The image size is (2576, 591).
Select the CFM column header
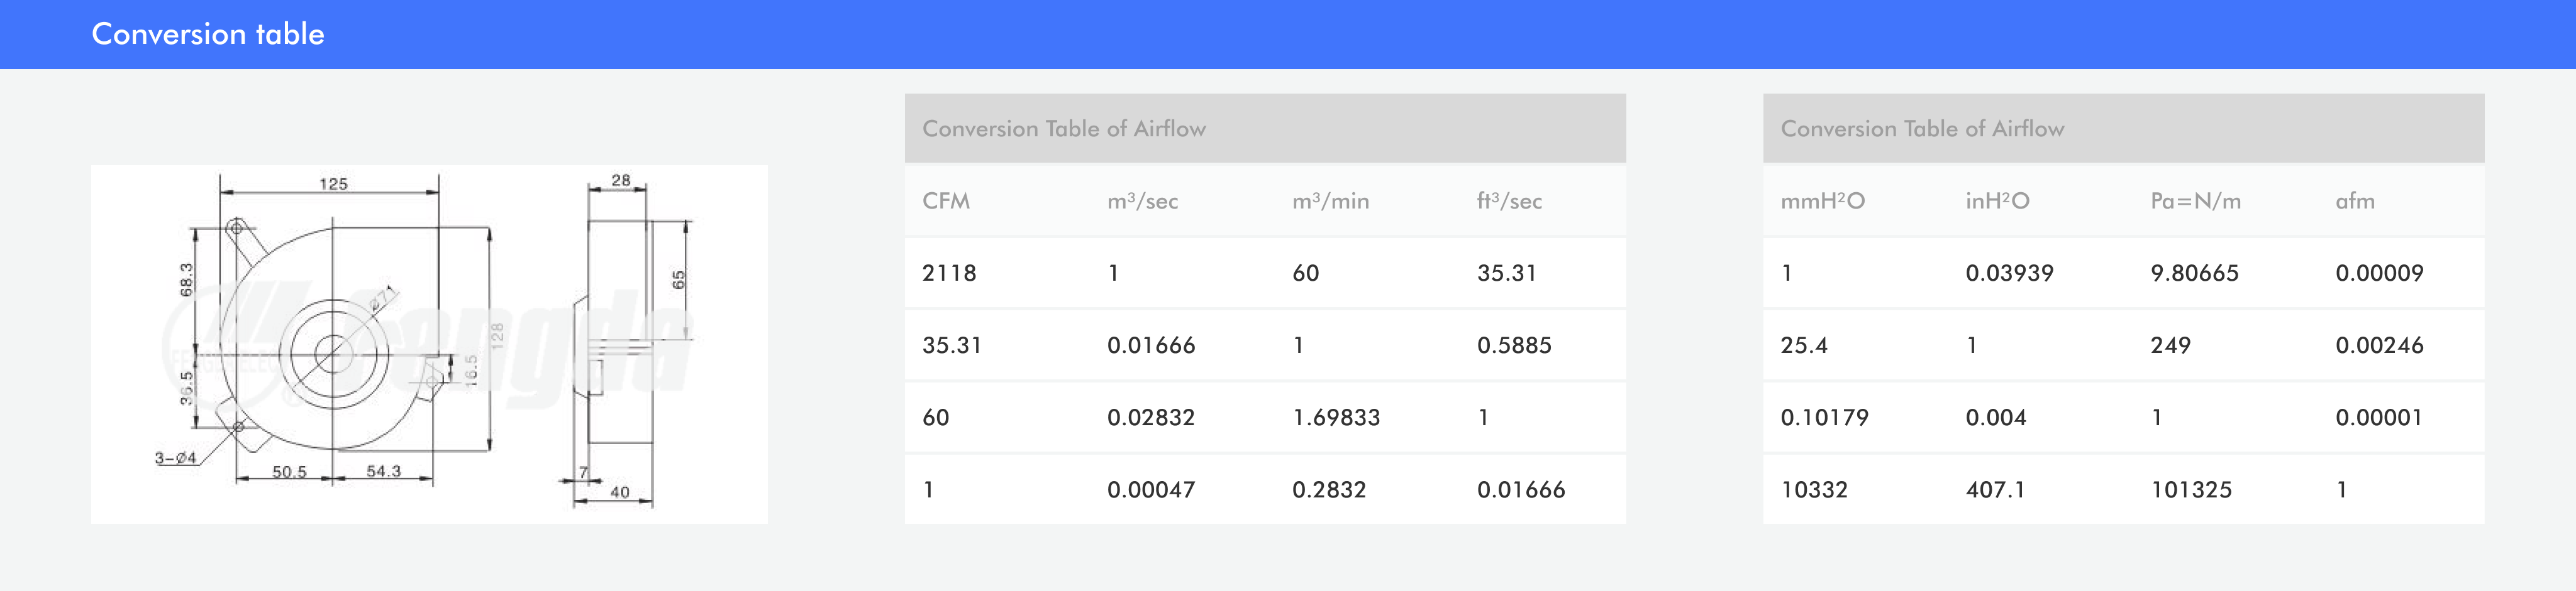tap(946, 200)
